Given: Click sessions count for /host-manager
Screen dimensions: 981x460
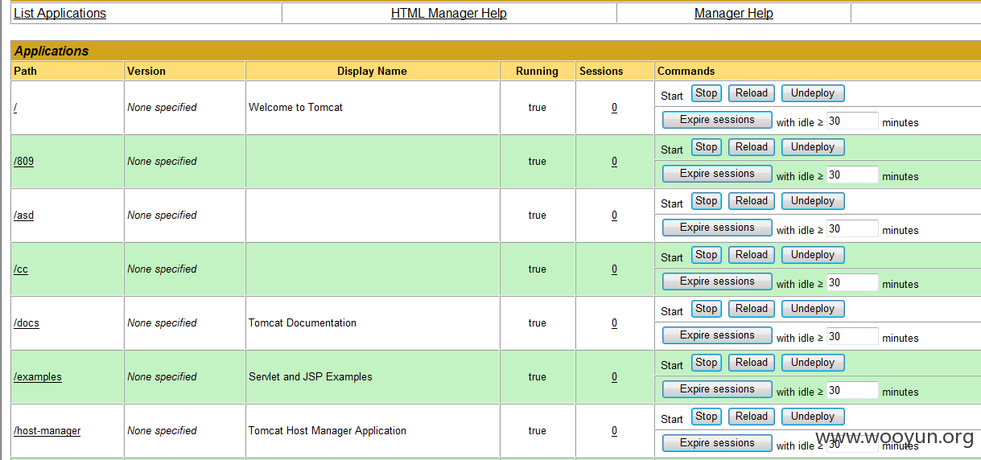Looking at the screenshot, I should [614, 430].
